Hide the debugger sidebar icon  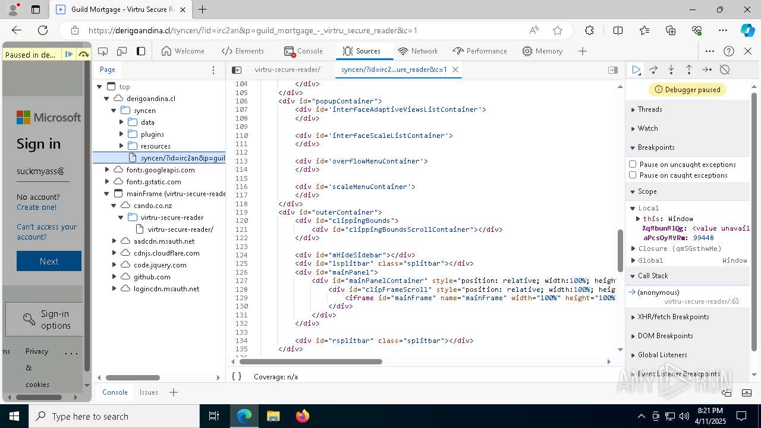click(x=613, y=70)
